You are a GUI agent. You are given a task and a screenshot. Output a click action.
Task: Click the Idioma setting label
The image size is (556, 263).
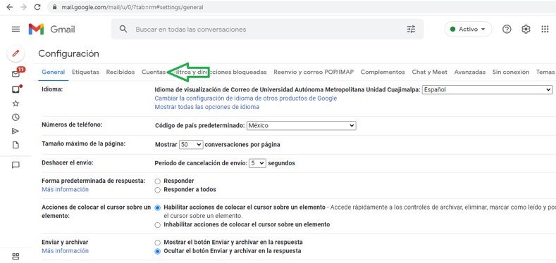[x=52, y=89]
